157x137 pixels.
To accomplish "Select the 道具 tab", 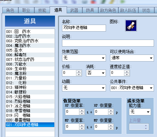I will click(58, 10).
